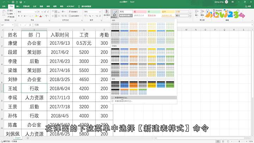Choose New PivotTable Style menu item
Image resolution: width=254 pixels, height=143 pixels.
[x=144, y=101]
